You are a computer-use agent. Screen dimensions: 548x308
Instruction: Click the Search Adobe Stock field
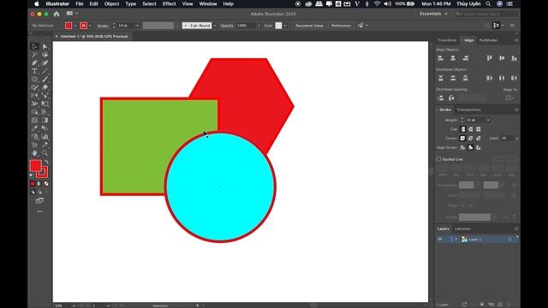coord(486,14)
